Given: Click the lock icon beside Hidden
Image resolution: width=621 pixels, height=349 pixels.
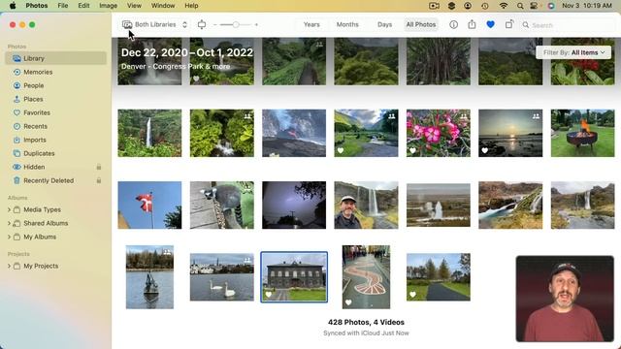Looking at the screenshot, I should [x=99, y=167].
